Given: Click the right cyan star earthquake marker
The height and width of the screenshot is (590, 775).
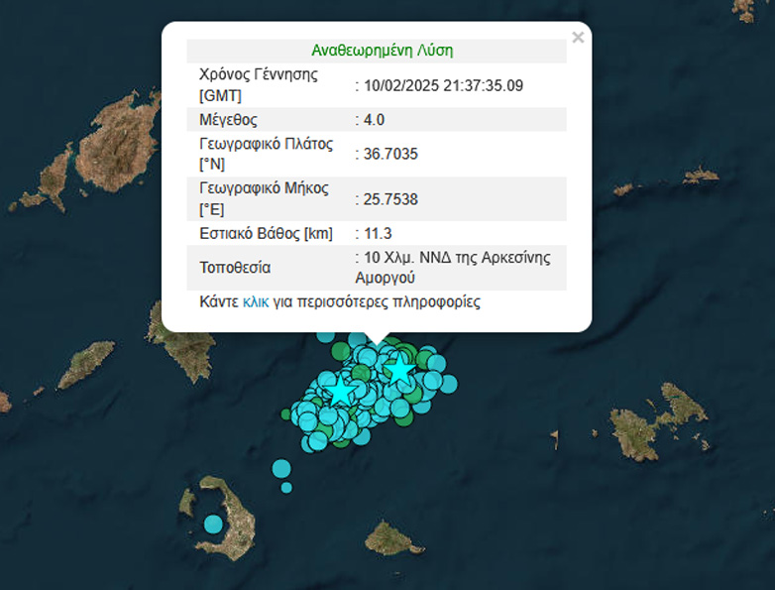Looking at the screenshot, I should (x=399, y=369).
